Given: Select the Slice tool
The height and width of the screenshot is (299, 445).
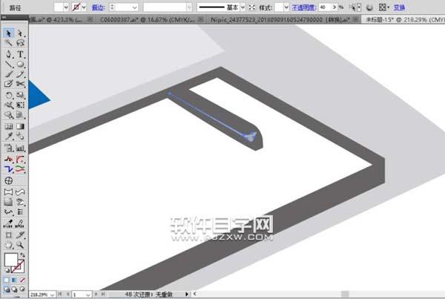Looking at the screenshot, I should coord(20,235).
